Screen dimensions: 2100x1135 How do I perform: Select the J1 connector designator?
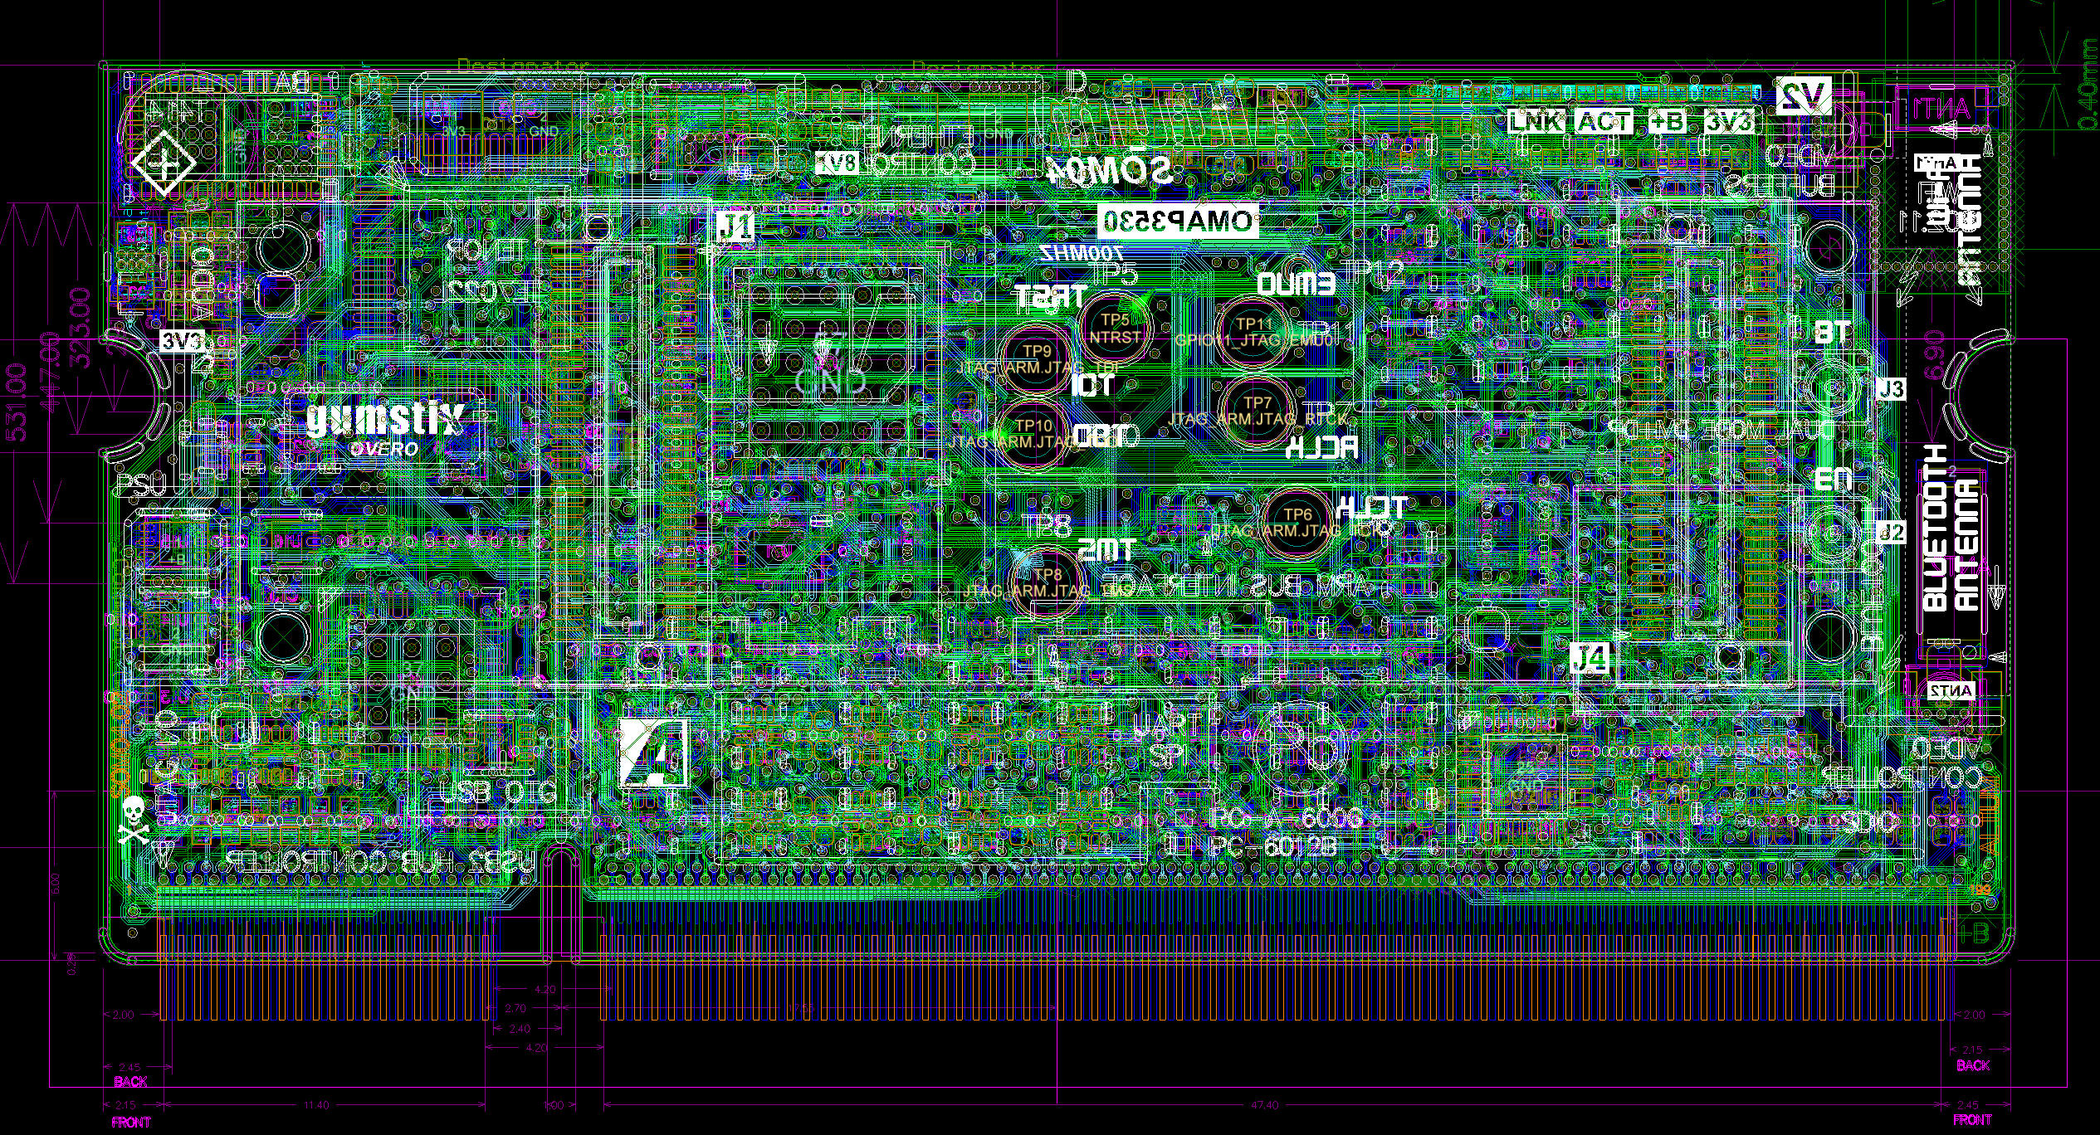click(x=736, y=227)
